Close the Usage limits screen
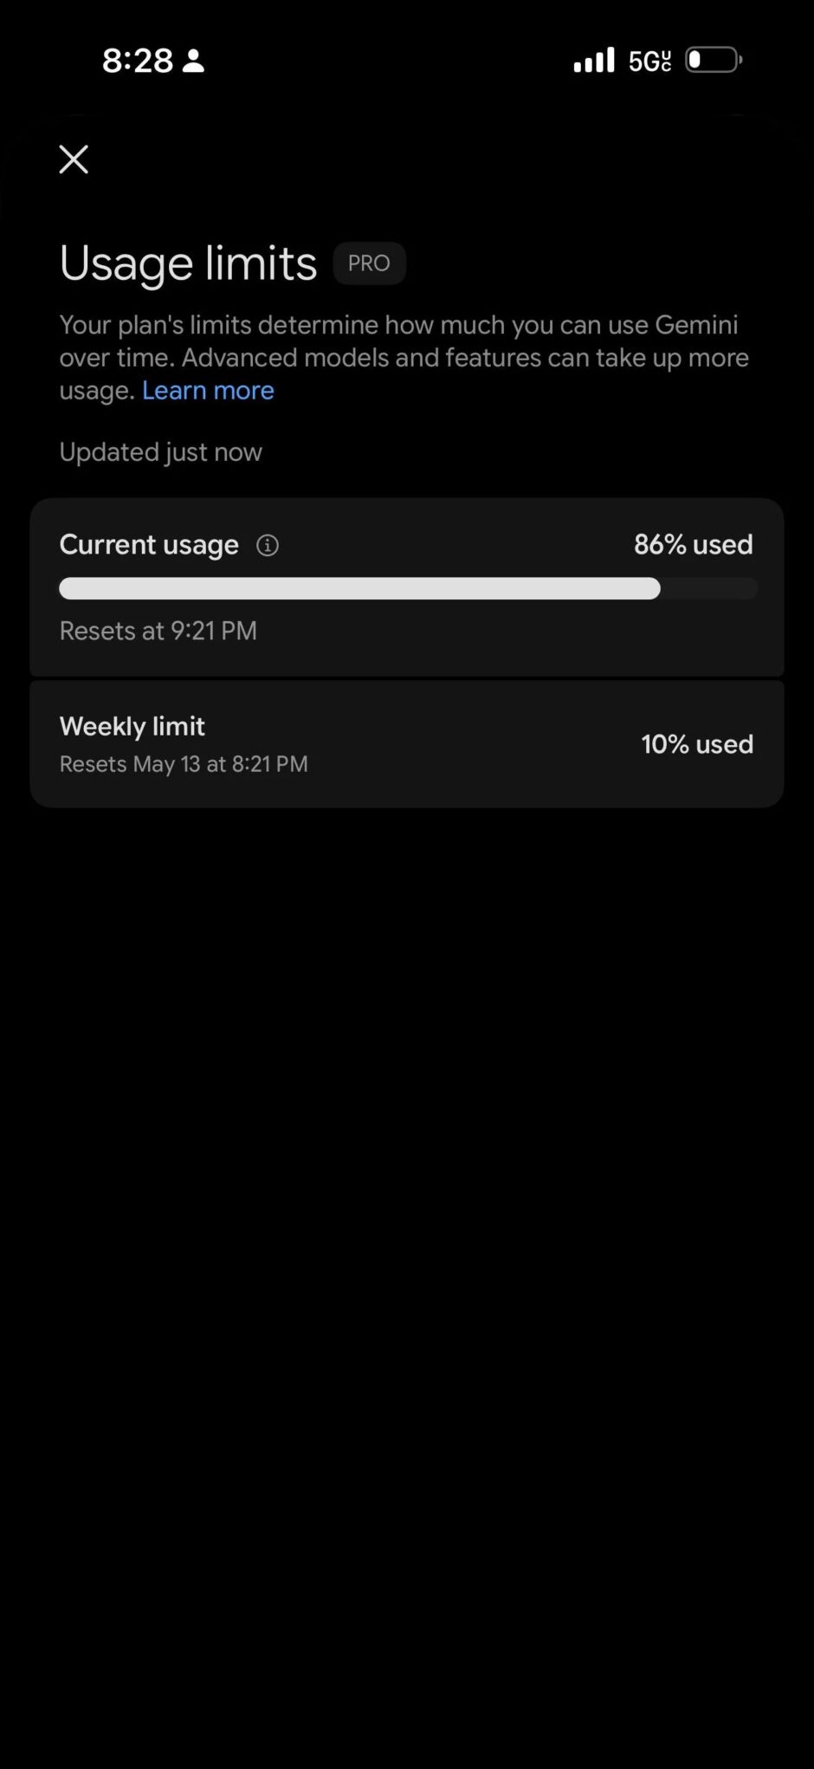 [74, 159]
